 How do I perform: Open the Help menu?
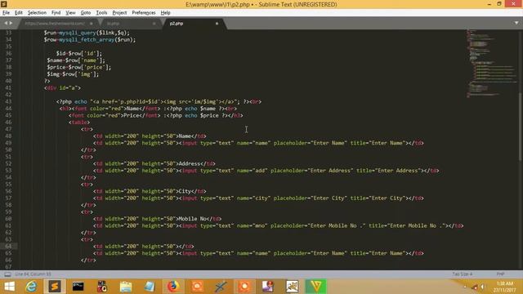pos(165,13)
